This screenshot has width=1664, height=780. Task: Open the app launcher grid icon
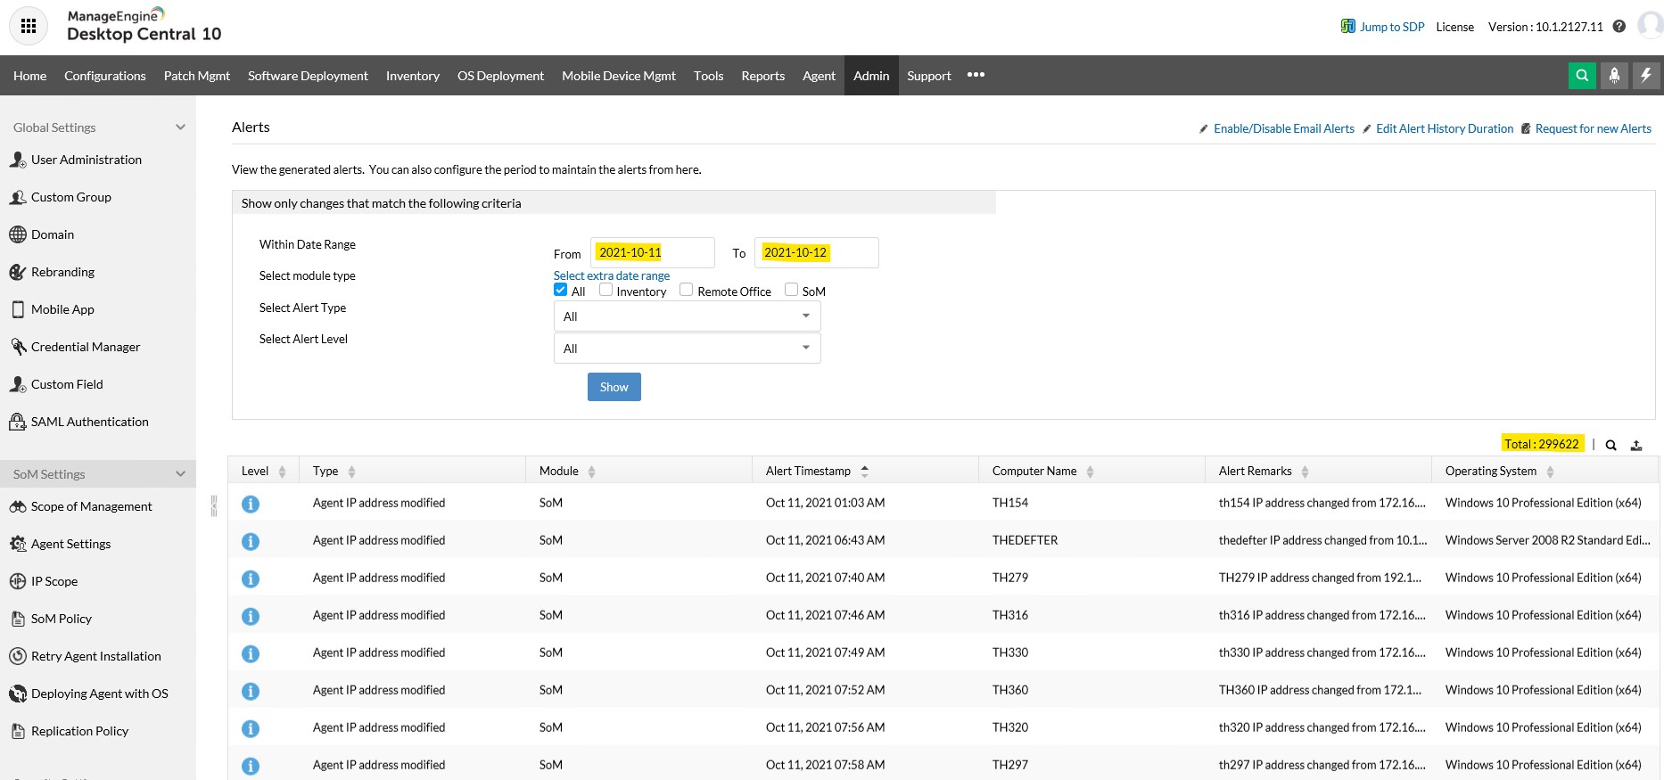point(29,27)
